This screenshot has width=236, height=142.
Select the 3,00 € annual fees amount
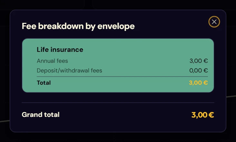coord(199,61)
